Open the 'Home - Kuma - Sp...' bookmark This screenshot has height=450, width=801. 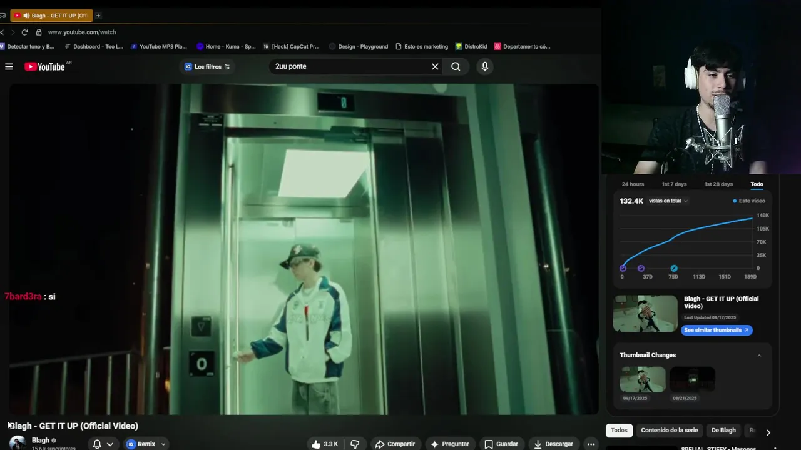coord(226,46)
